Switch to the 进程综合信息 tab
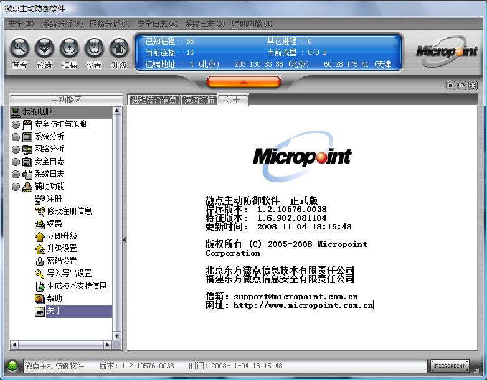The image size is (487, 380). tap(154, 100)
